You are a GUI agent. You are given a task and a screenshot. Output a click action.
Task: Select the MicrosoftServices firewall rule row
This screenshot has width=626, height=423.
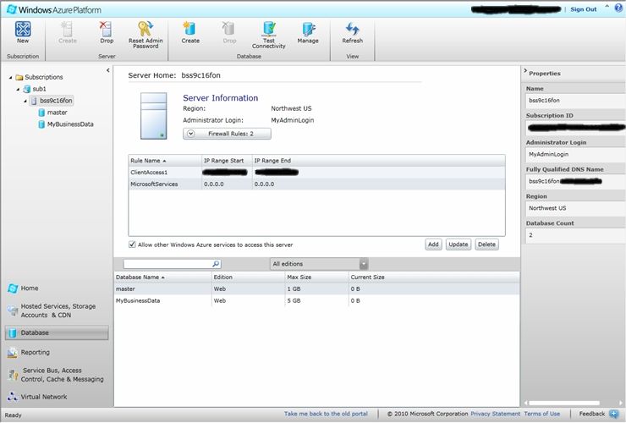(316, 184)
